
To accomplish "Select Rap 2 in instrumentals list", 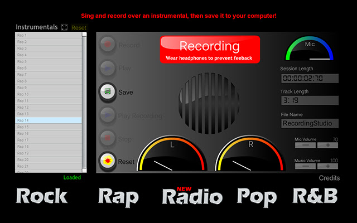I will click(x=49, y=42).
